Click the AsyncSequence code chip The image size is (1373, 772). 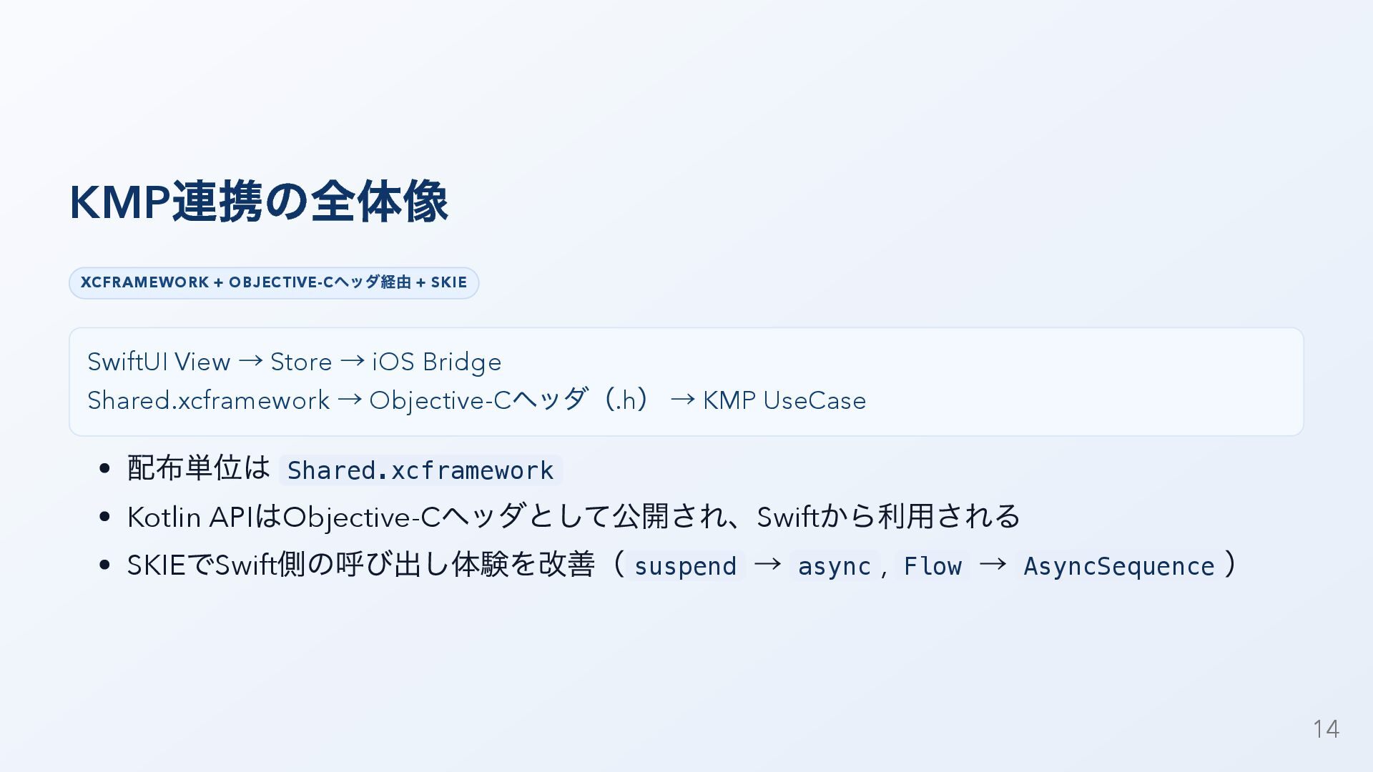click(1119, 566)
